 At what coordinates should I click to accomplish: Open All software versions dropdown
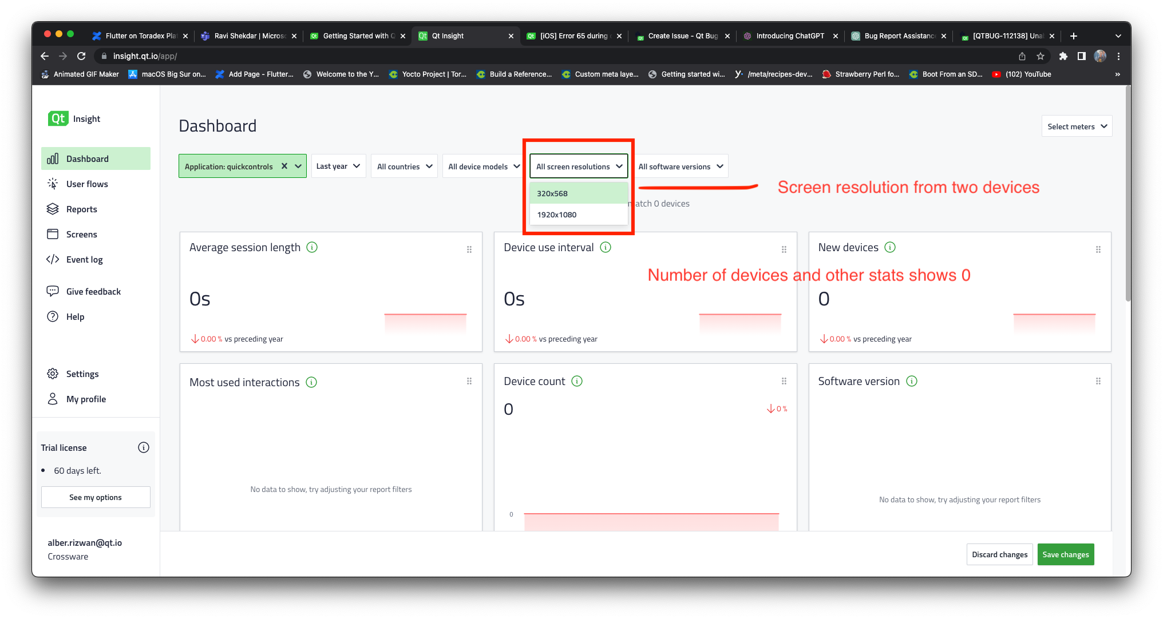[681, 166]
